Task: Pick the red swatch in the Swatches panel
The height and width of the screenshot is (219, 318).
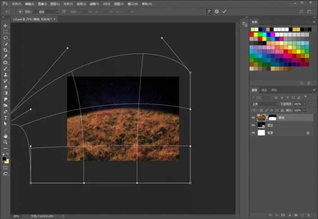Action: pyautogui.click(x=252, y=34)
